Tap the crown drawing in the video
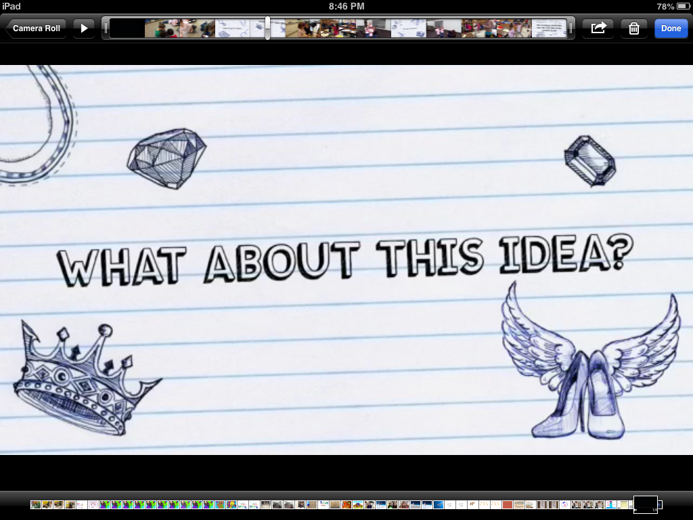This screenshot has width=693, height=520. click(81, 378)
